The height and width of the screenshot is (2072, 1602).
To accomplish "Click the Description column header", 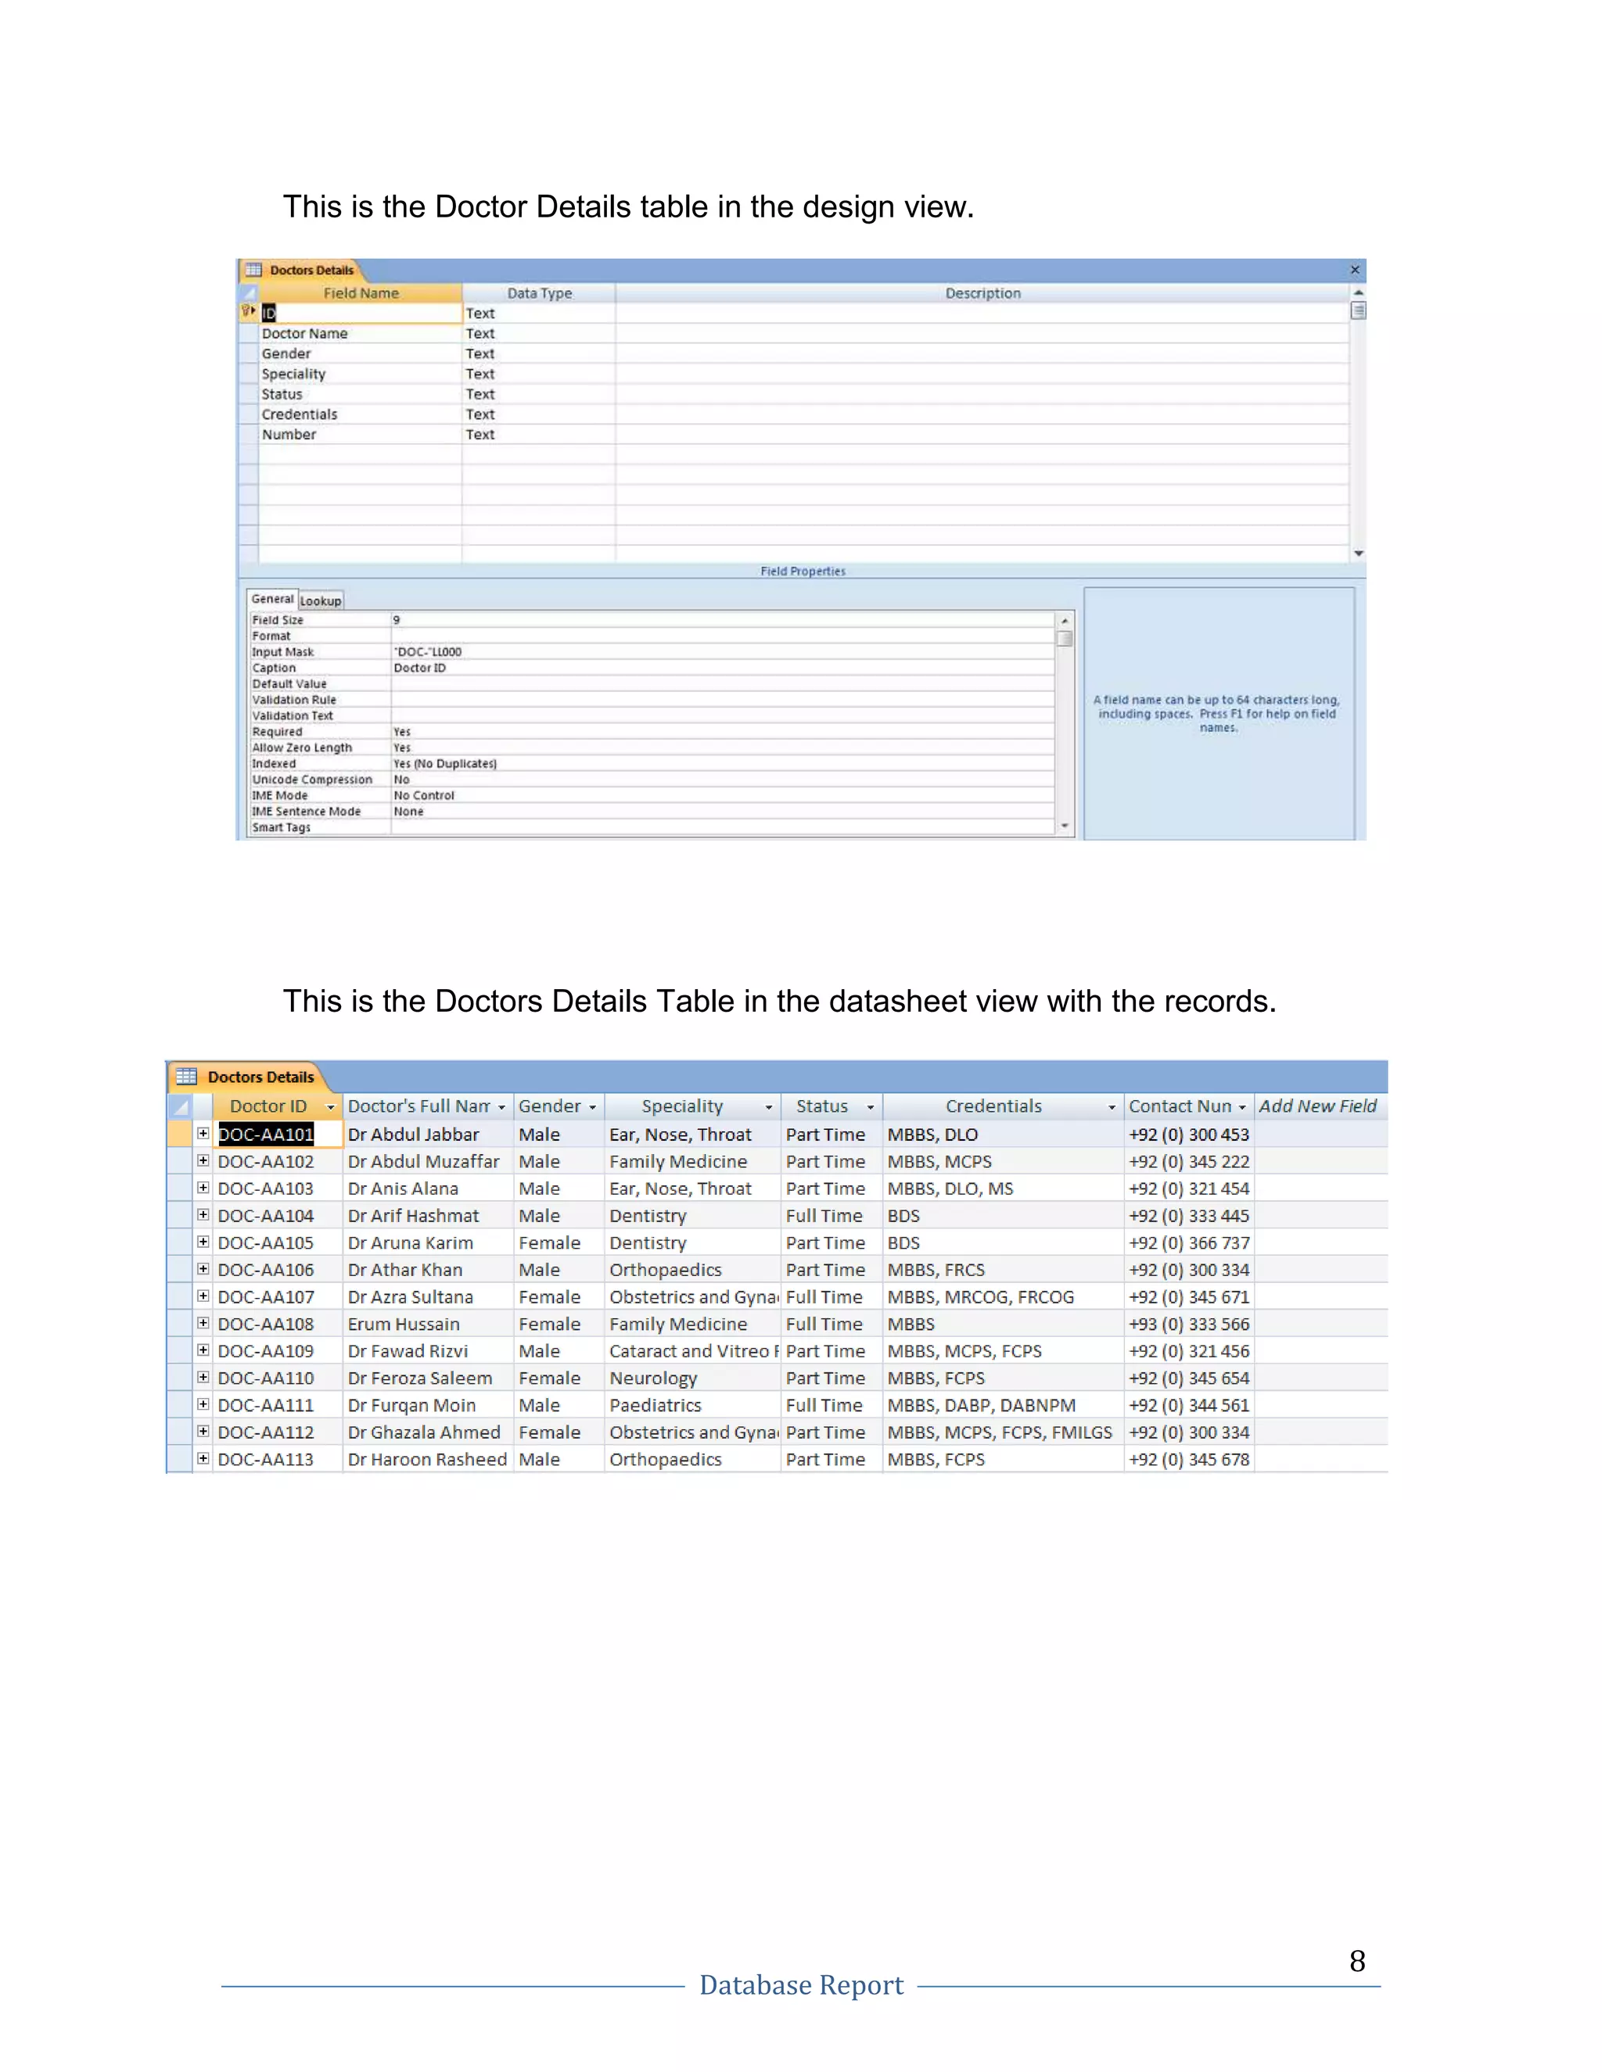I will point(982,293).
